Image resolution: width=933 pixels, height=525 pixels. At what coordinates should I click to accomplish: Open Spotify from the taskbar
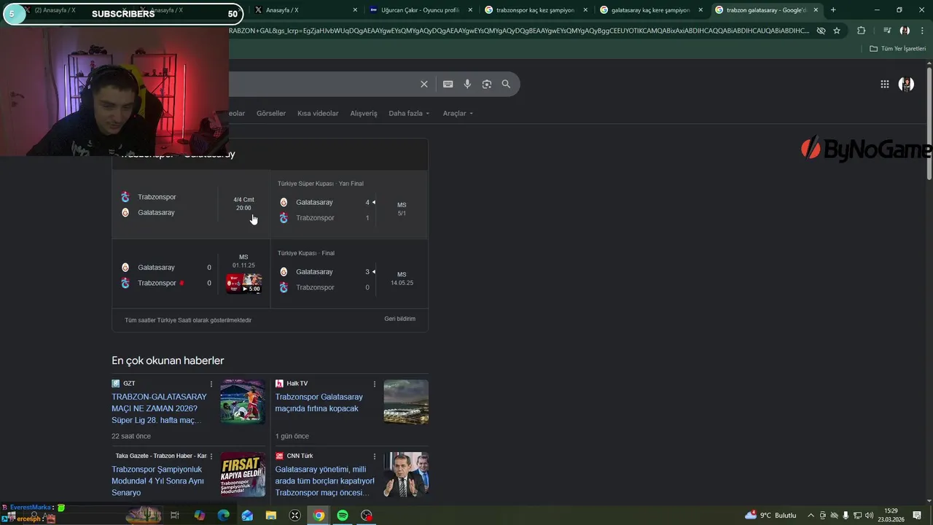click(343, 516)
